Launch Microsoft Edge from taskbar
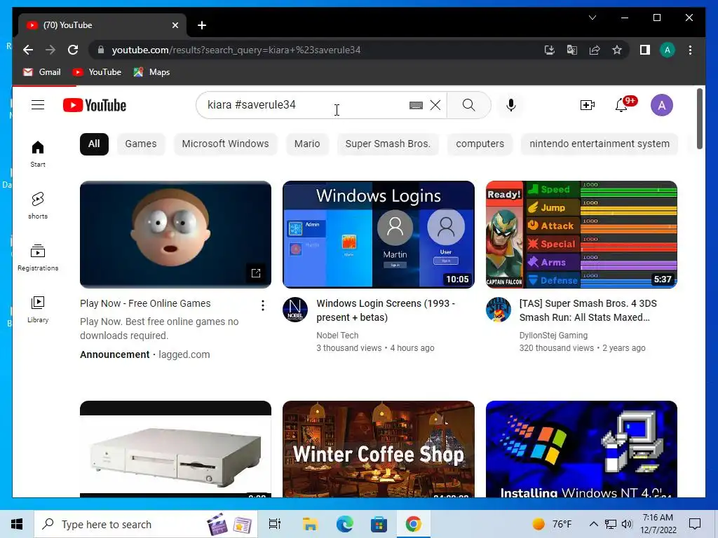 tap(344, 524)
